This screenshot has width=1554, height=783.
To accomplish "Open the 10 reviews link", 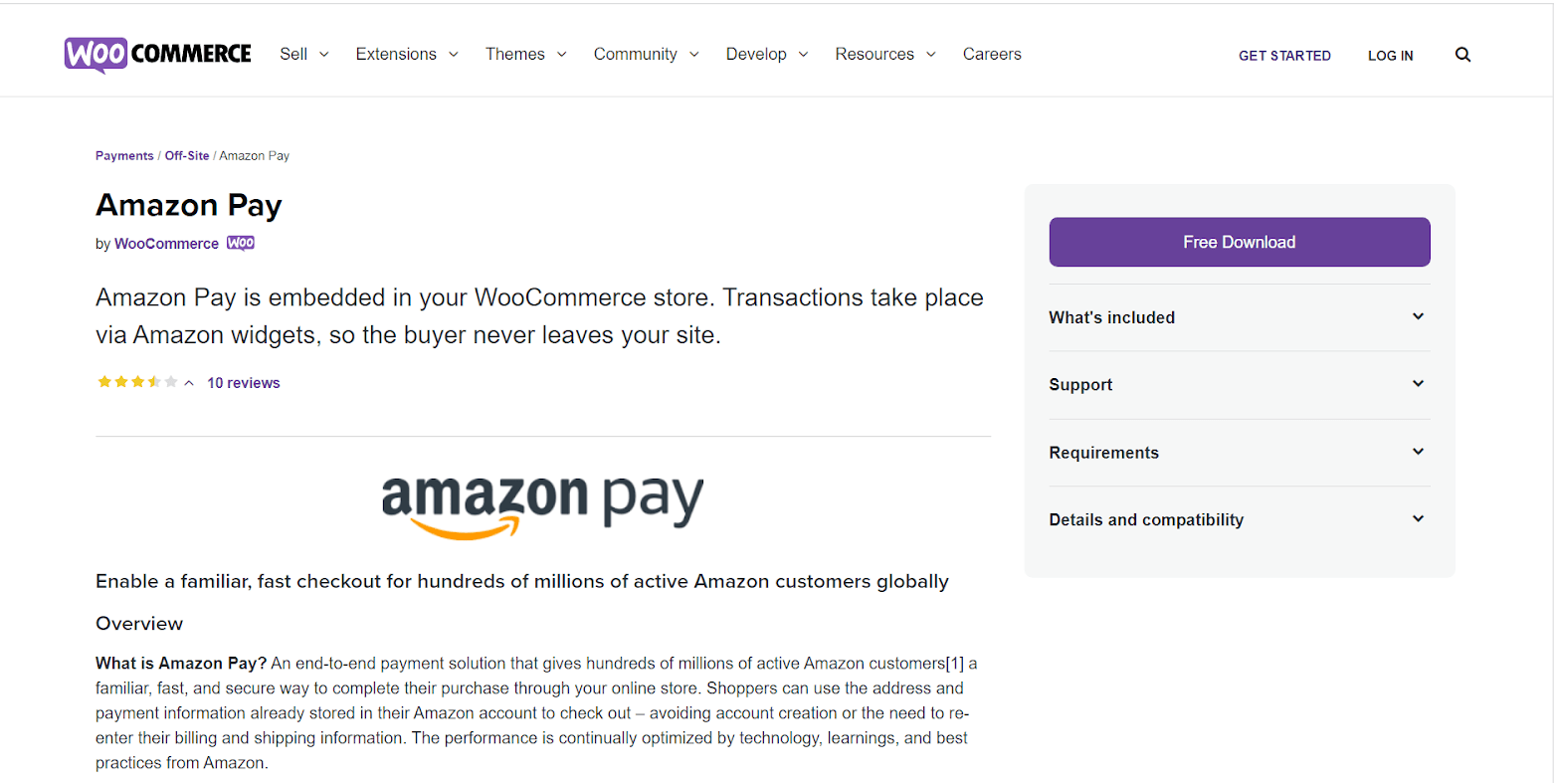I will (244, 383).
